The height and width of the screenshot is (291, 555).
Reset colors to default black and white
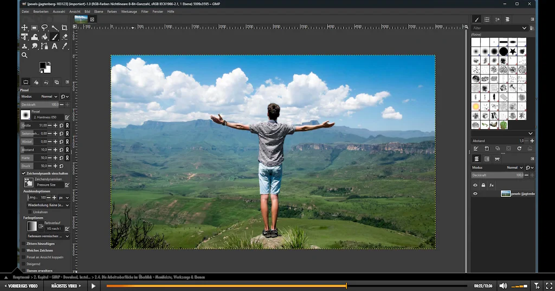pos(41,71)
